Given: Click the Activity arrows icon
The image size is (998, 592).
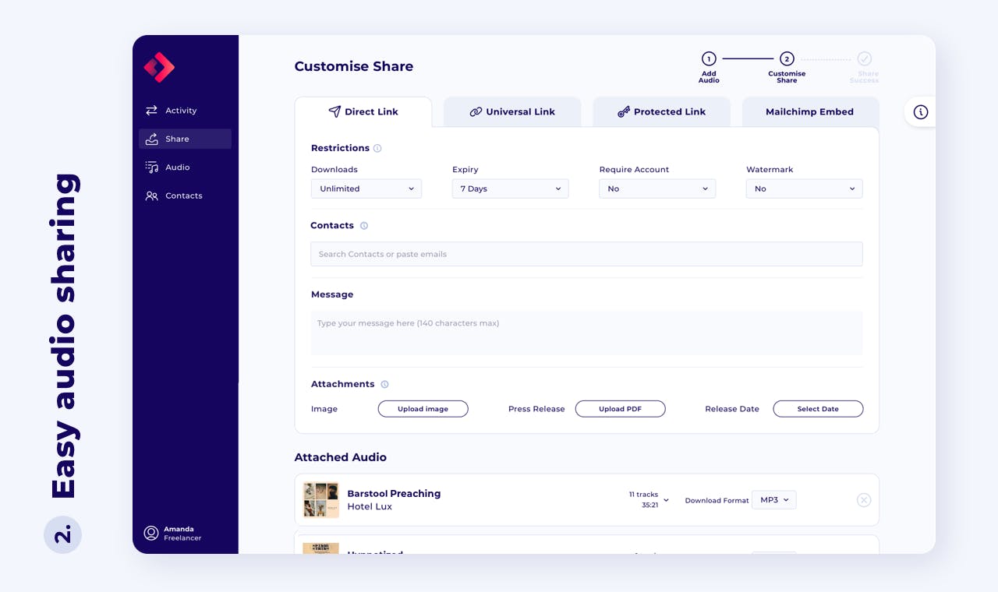Looking at the screenshot, I should click(x=151, y=111).
